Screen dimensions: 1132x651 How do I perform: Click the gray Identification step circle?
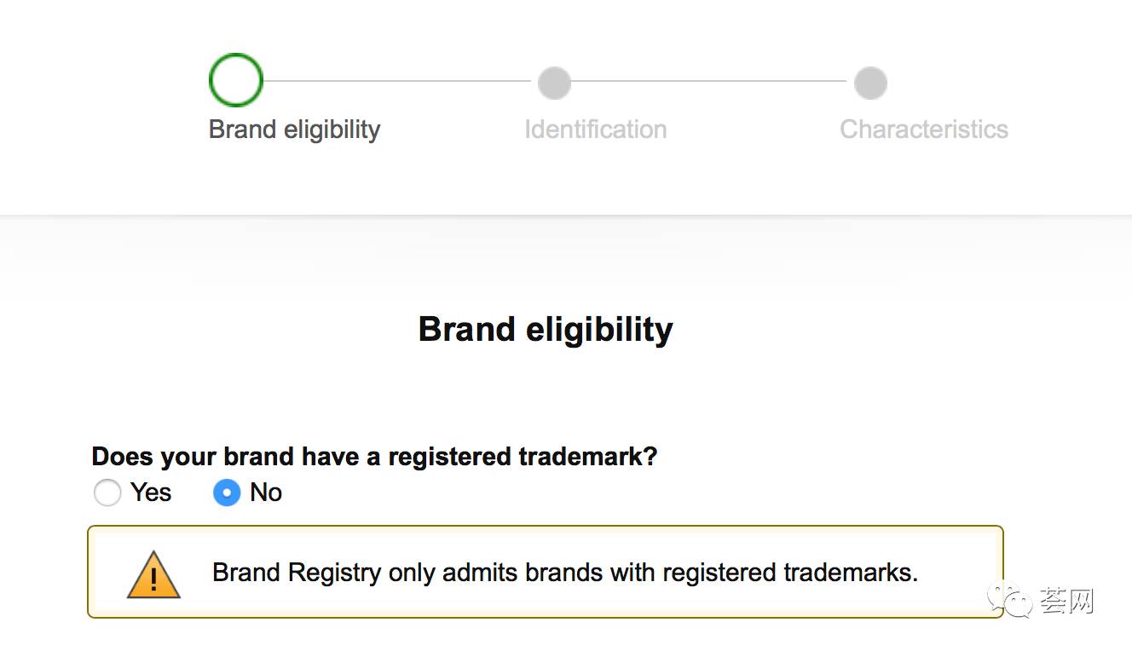[554, 83]
